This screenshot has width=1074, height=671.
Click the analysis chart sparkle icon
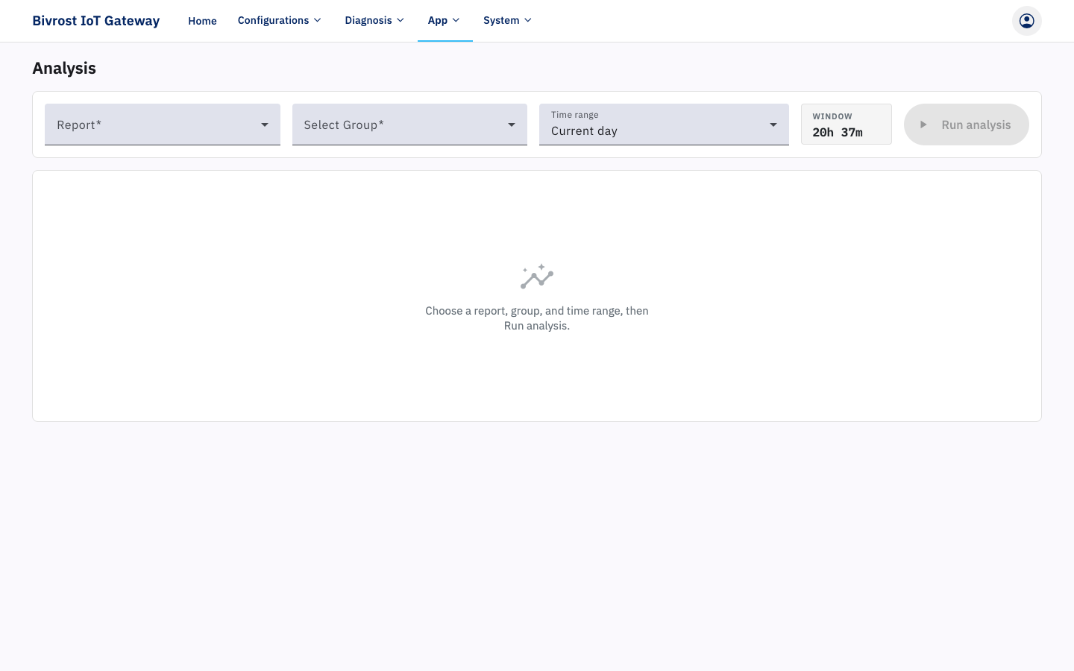[537, 277]
